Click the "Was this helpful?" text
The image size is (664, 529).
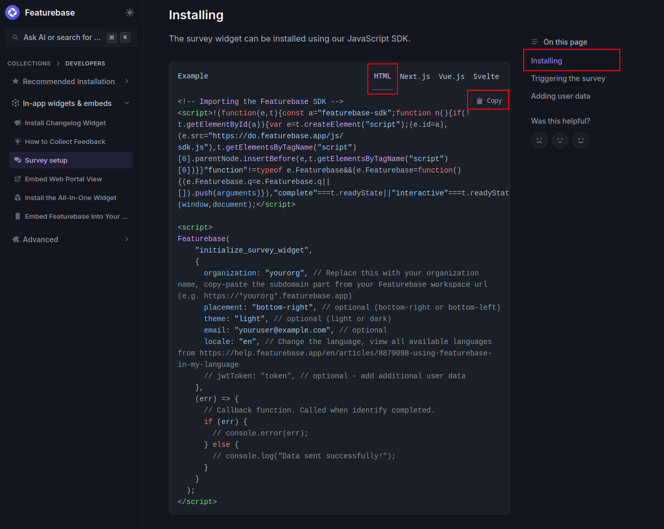pos(561,121)
